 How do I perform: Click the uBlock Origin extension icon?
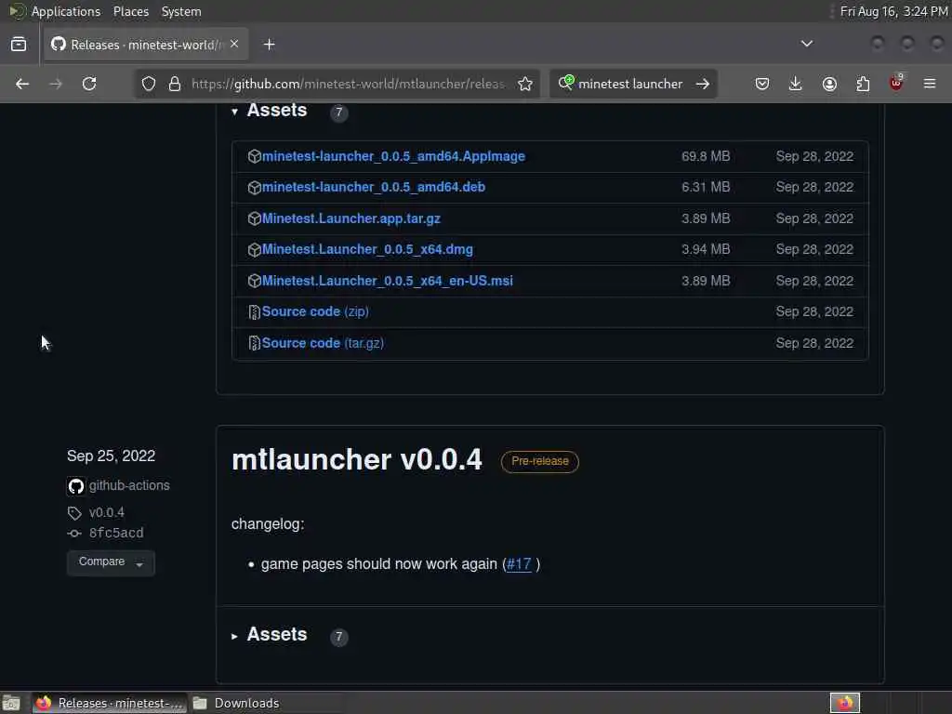(x=896, y=83)
